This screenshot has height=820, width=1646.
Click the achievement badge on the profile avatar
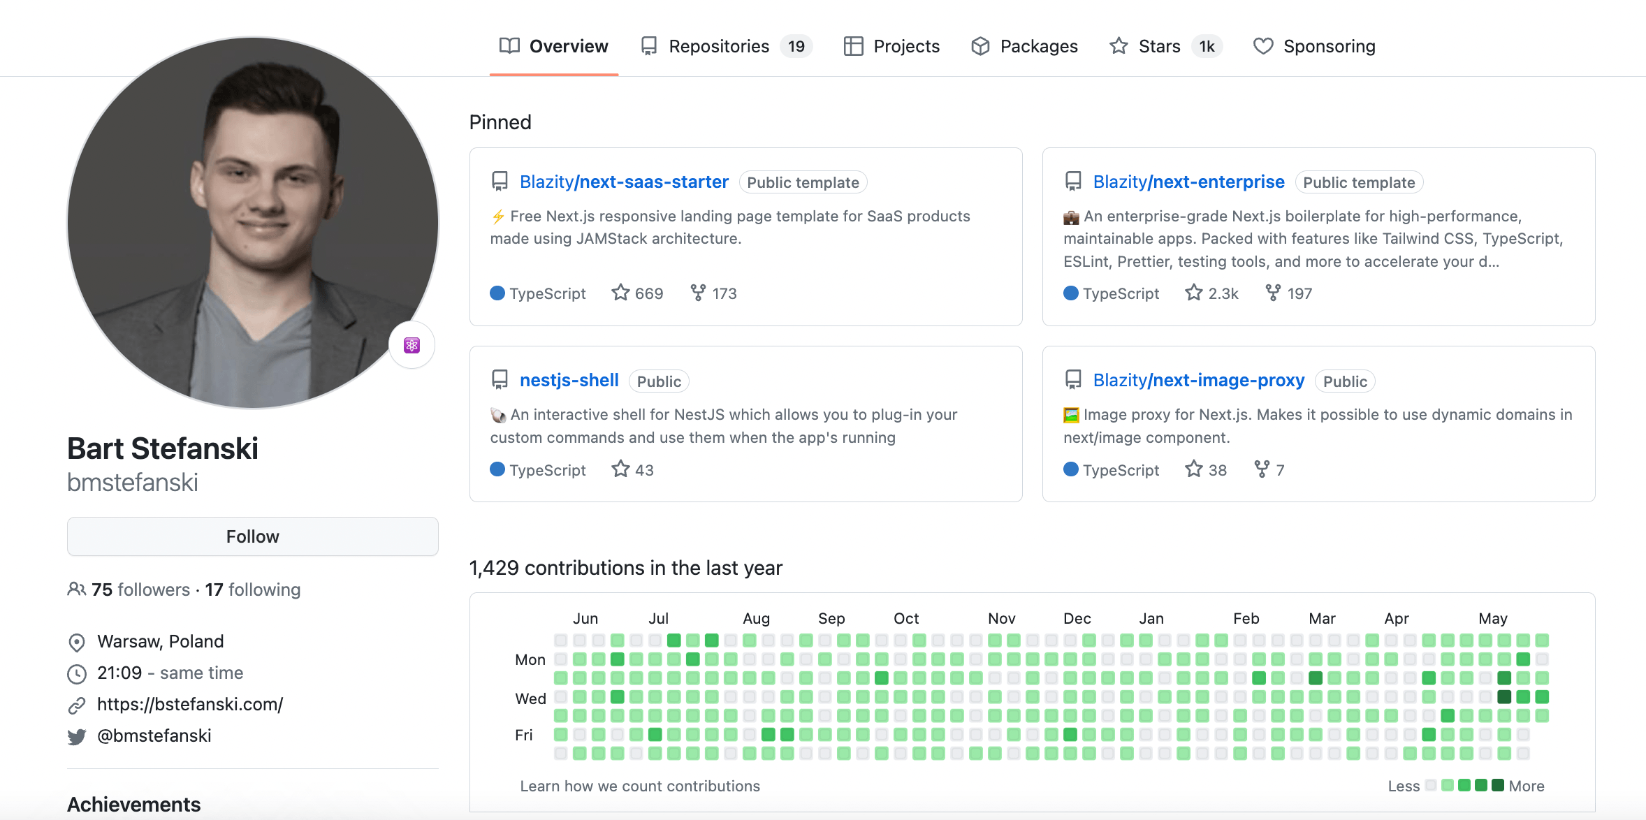point(411,344)
